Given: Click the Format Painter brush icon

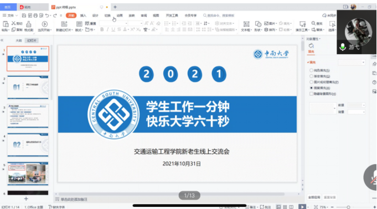Looking at the screenshot, I should [29, 24].
